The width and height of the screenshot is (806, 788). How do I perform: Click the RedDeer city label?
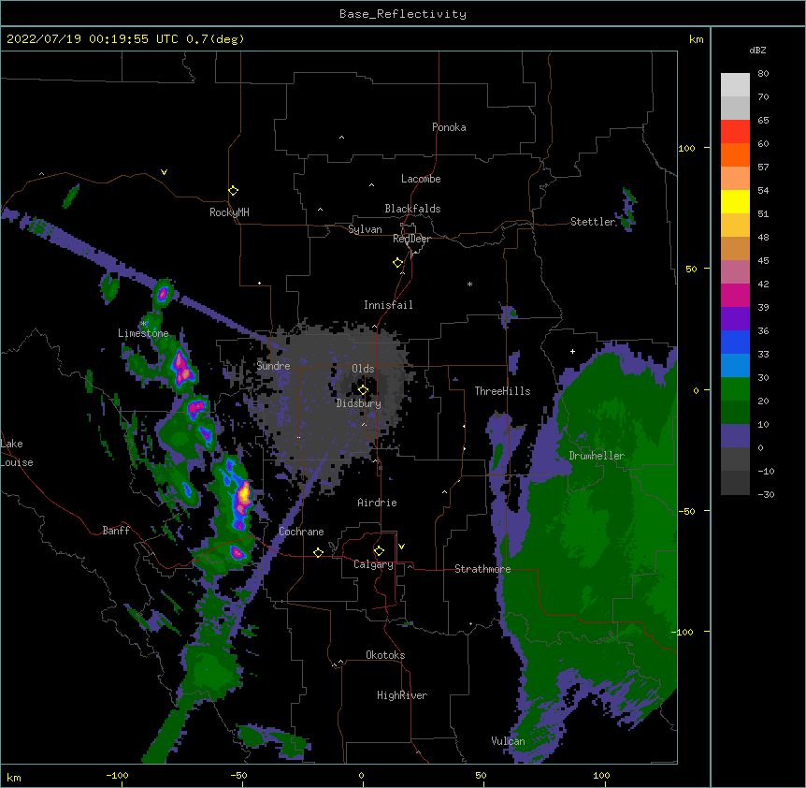point(411,239)
